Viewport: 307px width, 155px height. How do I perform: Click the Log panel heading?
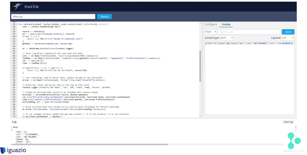[x=14, y=122]
